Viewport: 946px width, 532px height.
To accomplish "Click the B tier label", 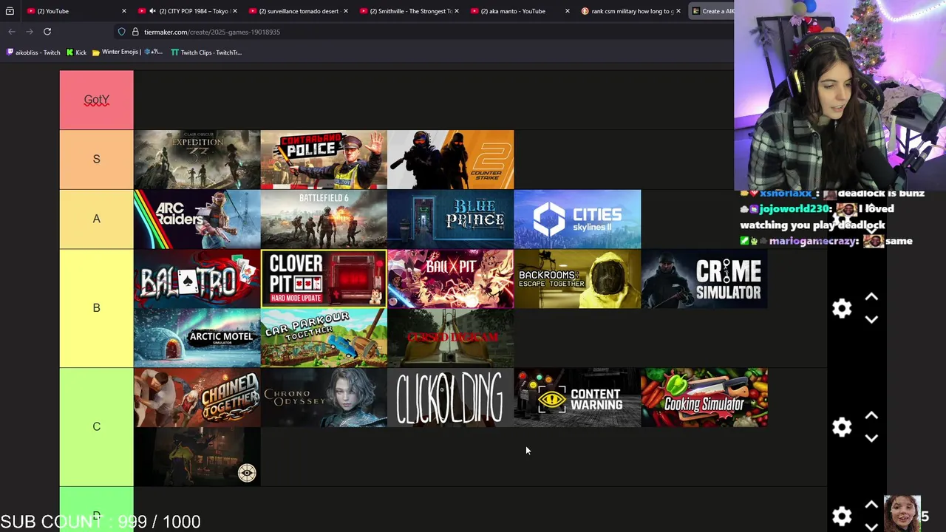I will pos(96,308).
